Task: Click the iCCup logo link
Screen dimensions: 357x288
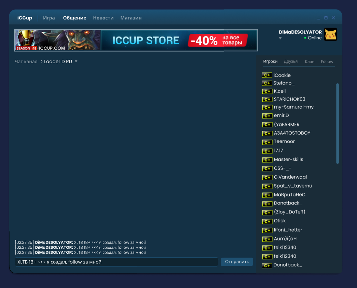Action: click(x=25, y=18)
